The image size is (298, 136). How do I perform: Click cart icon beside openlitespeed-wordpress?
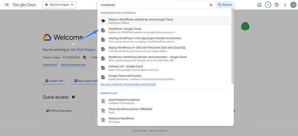[x=103, y=101]
